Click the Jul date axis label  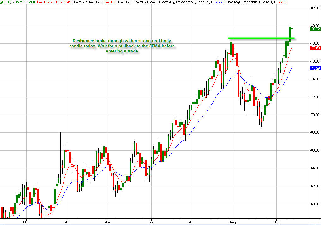click(x=191, y=222)
